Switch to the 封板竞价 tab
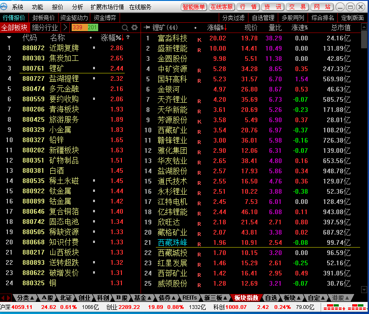 click(x=44, y=18)
